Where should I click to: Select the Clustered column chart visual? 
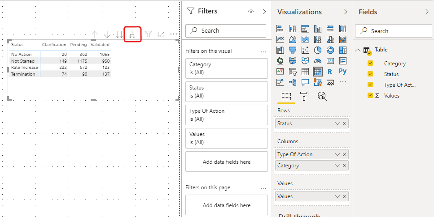click(317, 29)
